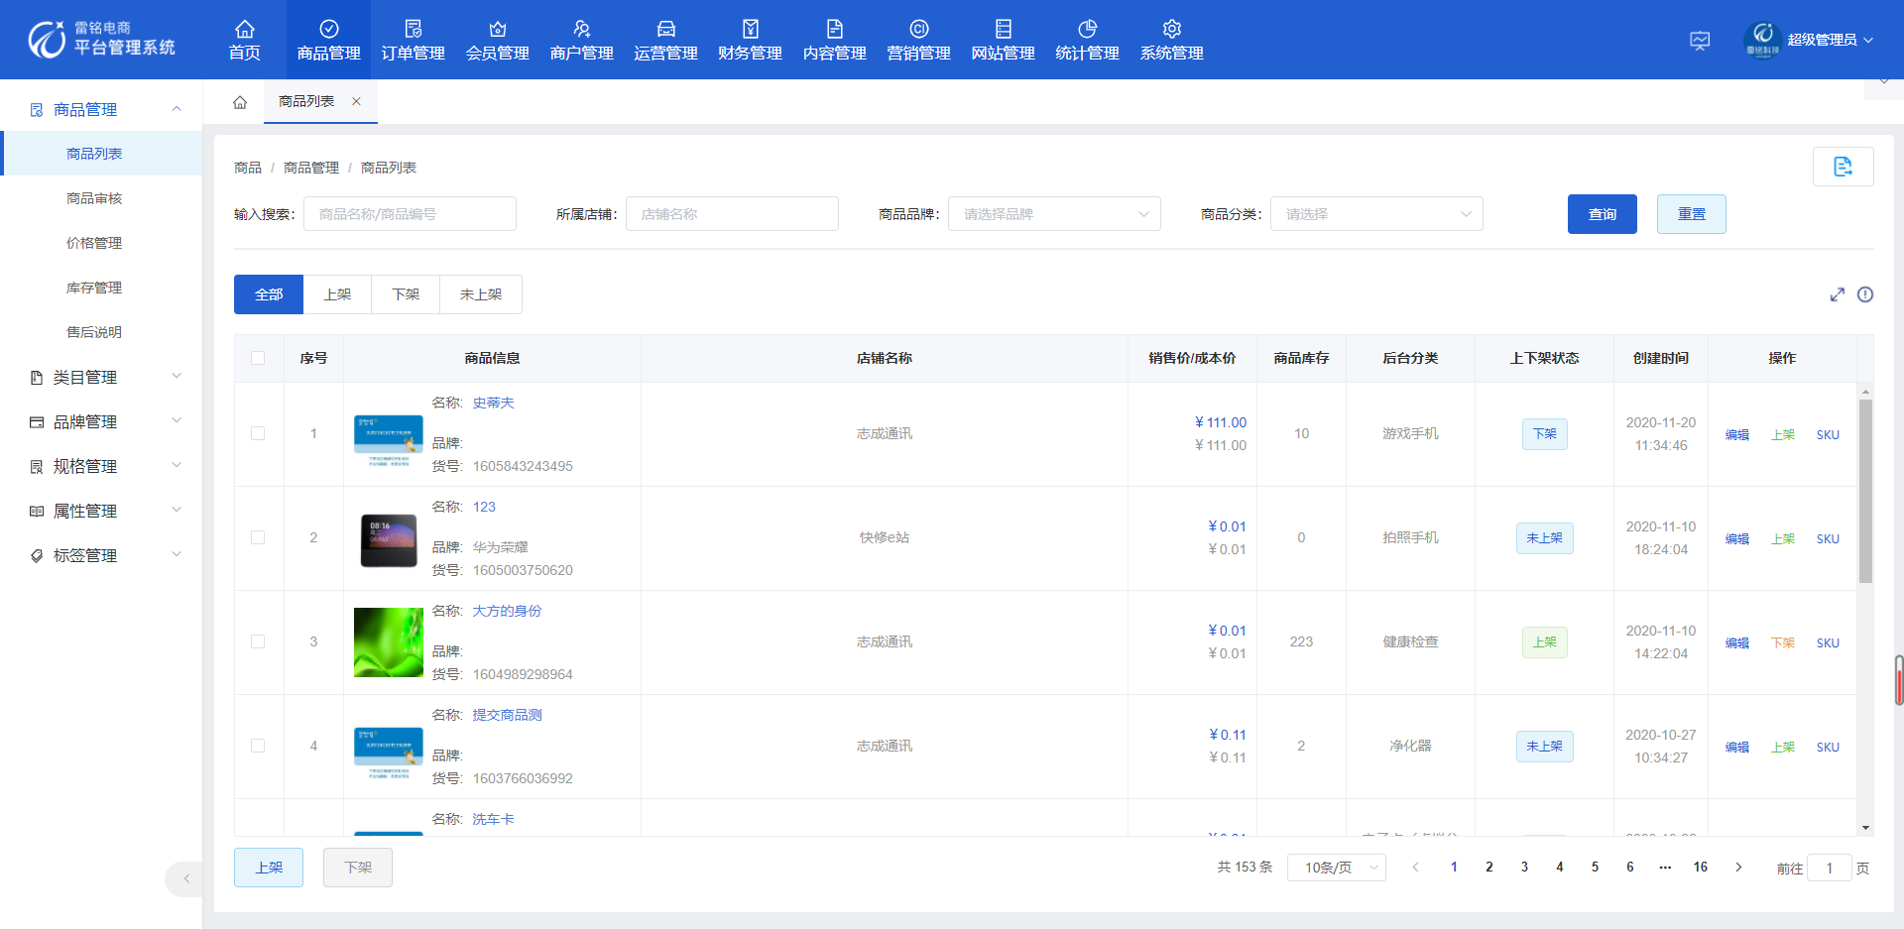Image resolution: width=1904 pixels, height=929 pixels.
Task: Click the home icon tab
Action: click(240, 102)
